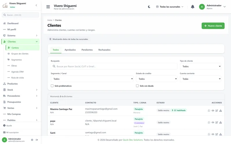Select the Todos tab
This screenshot has height=144, width=231.
[56, 50]
